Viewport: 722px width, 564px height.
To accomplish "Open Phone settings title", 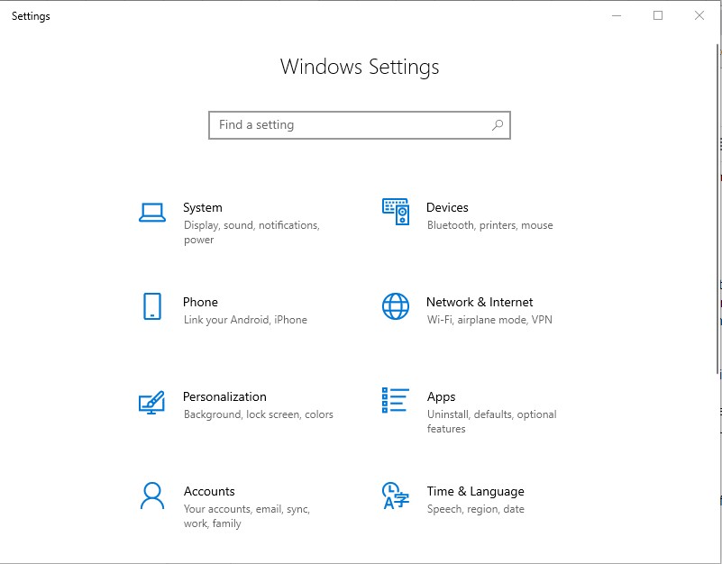I will (x=200, y=302).
